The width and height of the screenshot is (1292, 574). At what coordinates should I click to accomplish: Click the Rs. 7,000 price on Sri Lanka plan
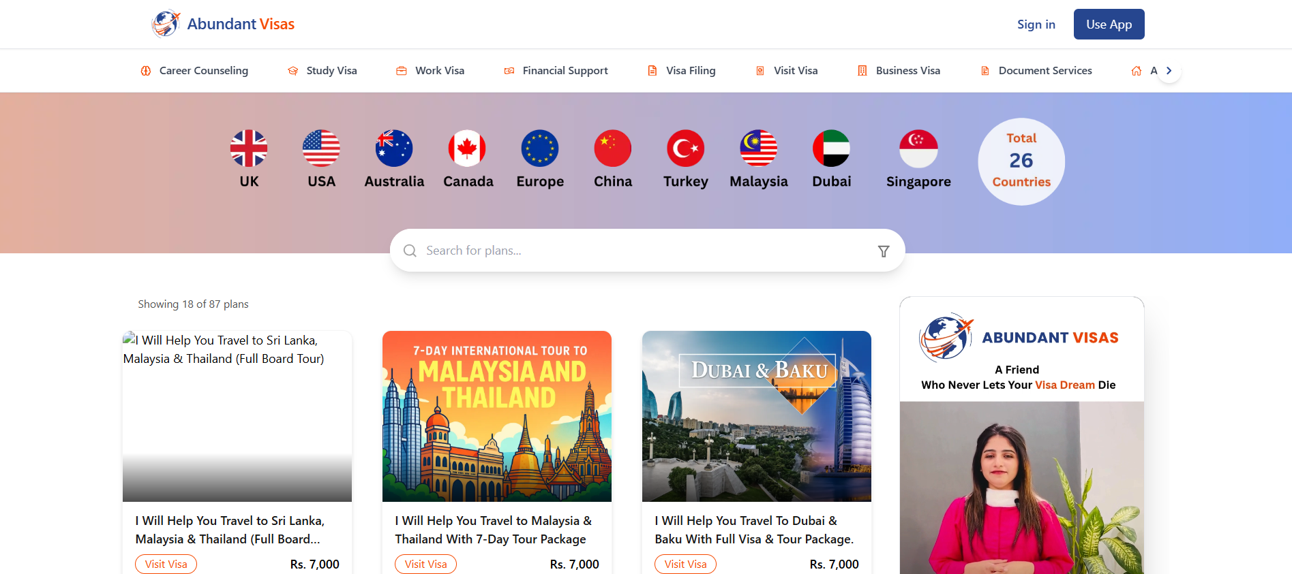click(314, 564)
